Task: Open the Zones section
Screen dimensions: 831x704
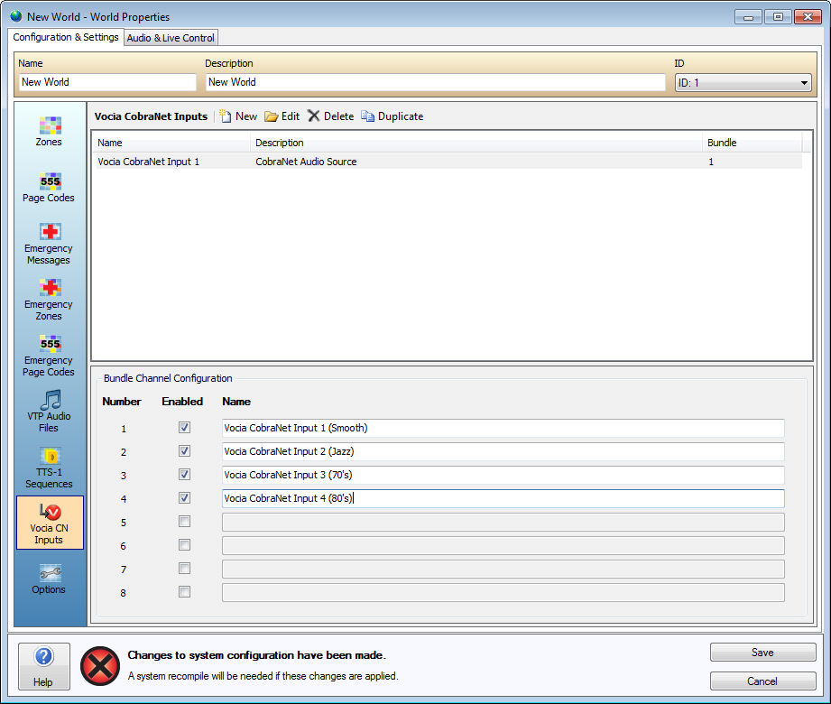Action: (x=49, y=132)
